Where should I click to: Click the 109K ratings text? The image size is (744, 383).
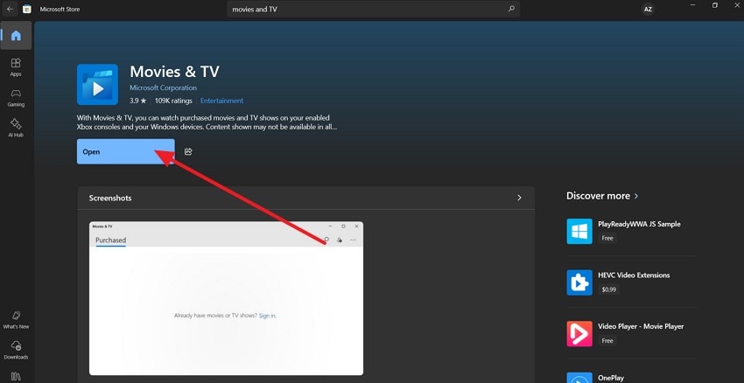[x=173, y=101]
